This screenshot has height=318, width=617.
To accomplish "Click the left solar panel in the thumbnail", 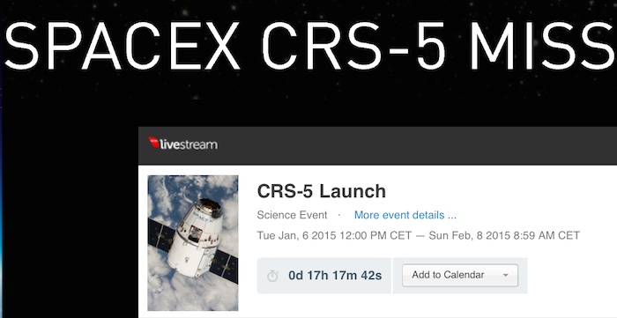I will point(161,238).
